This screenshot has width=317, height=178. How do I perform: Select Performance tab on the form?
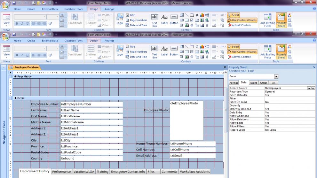pyautogui.click(x=61, y=172)
